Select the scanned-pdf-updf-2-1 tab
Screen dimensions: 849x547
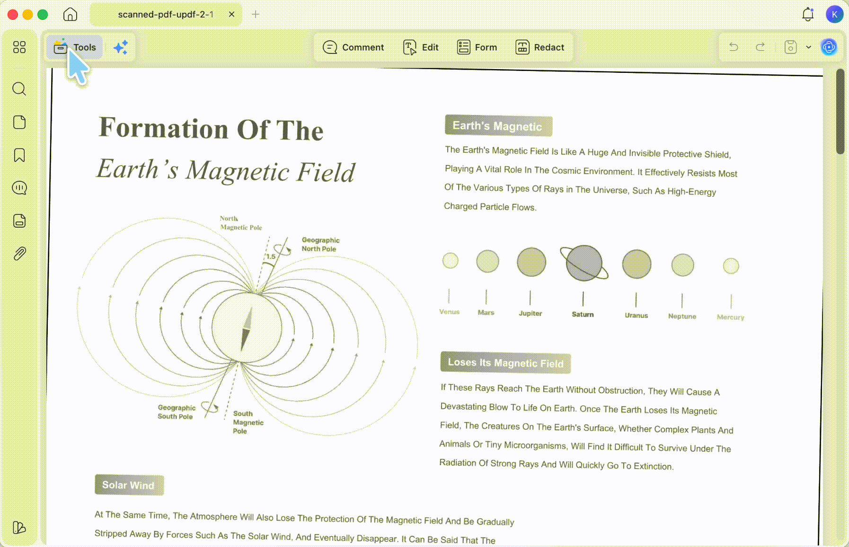tap(166, 14)
